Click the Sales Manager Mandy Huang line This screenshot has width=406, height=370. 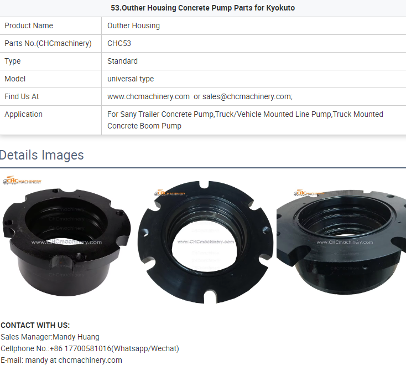pos(50,337)
